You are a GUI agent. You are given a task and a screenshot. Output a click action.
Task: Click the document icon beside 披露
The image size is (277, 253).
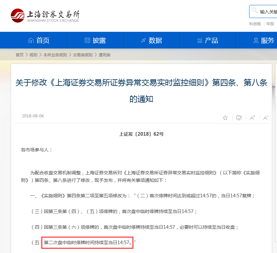[88, 40]
